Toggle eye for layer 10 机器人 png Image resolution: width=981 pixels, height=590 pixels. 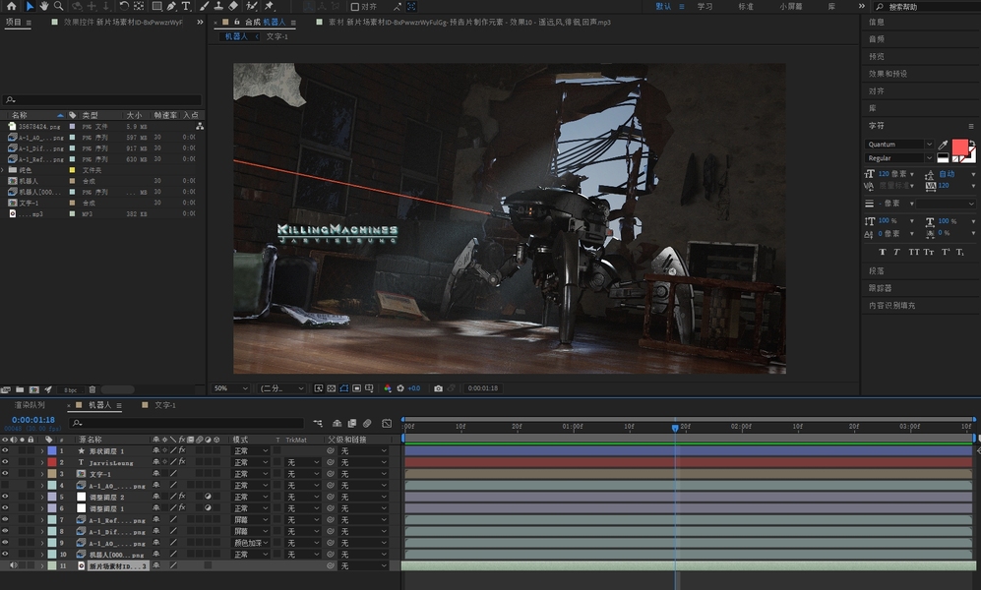tap(5, 555)
